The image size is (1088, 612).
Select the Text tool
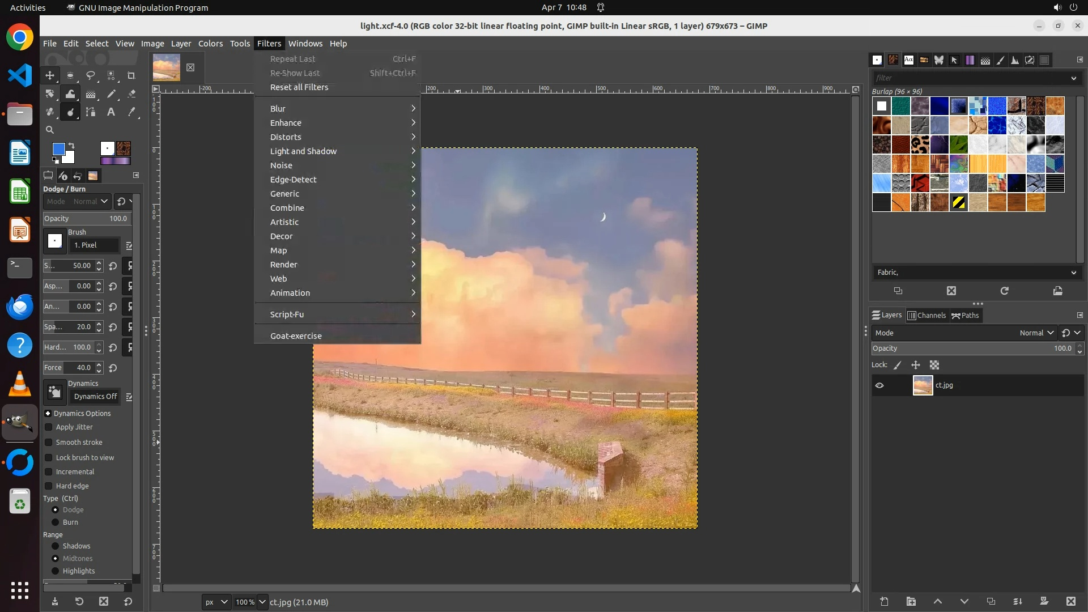[111, 112]
